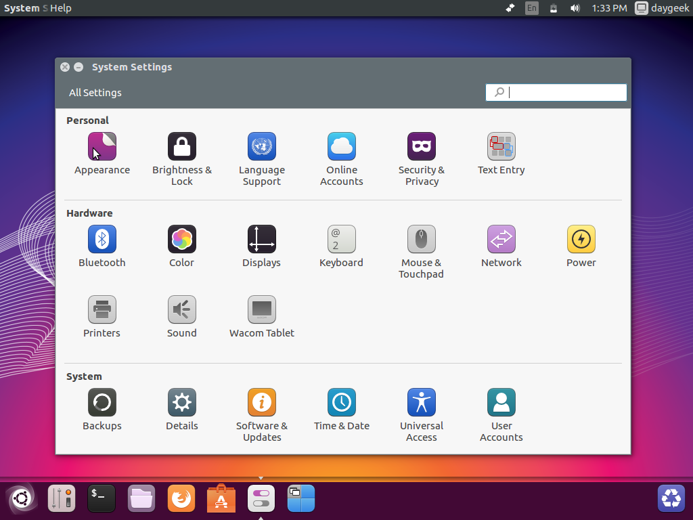Open the Appearance settings
The image size is (693, 520).
(x=102, y=146)
